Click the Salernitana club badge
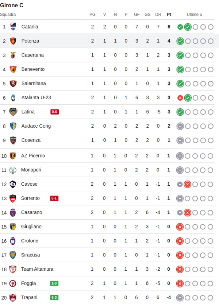Screen dimensions: 219x305 click(x=13, y=84)
